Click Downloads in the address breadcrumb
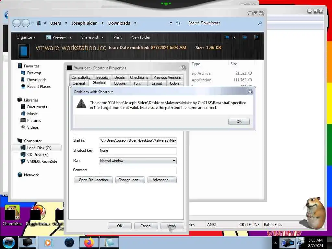 [119, 23]
